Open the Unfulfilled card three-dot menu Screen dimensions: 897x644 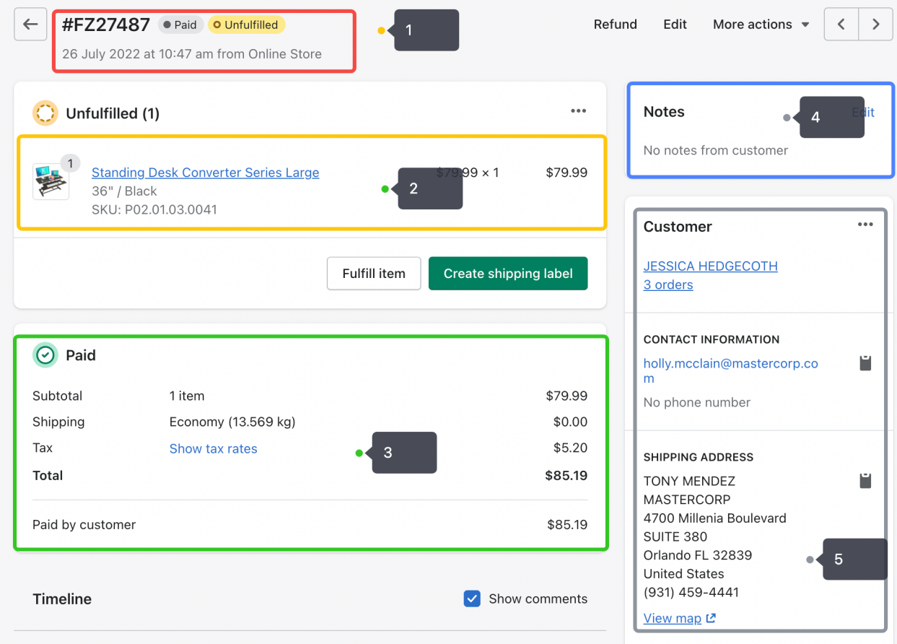[578, 111]
